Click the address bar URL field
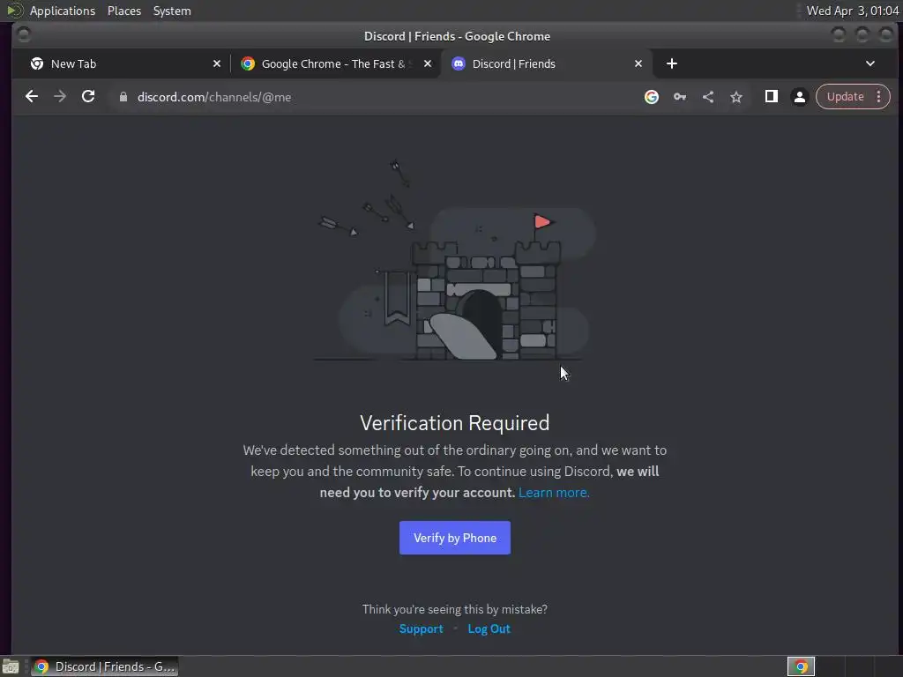Image resolution: width=903 pixels, height=677 pixels. 374,97
